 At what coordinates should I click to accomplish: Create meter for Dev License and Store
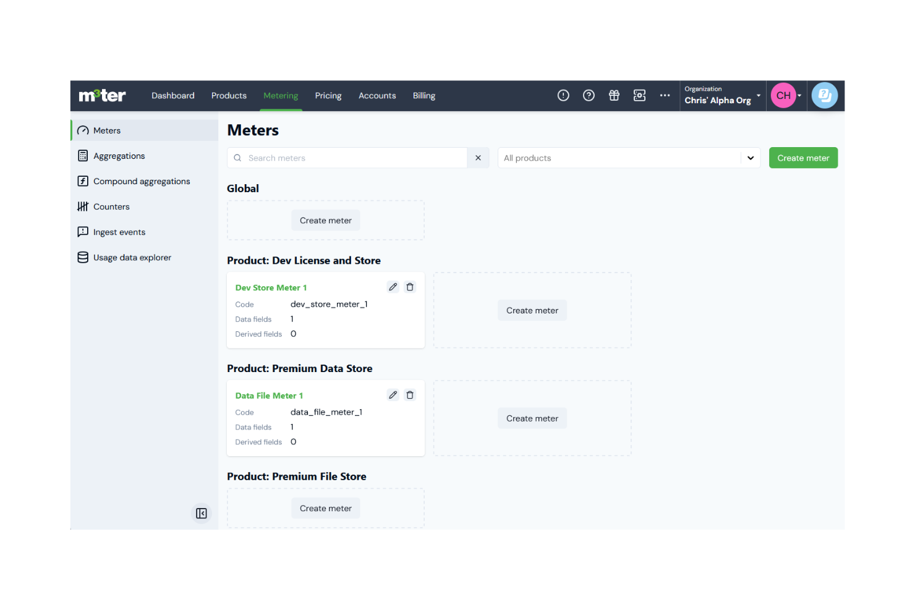532,310
